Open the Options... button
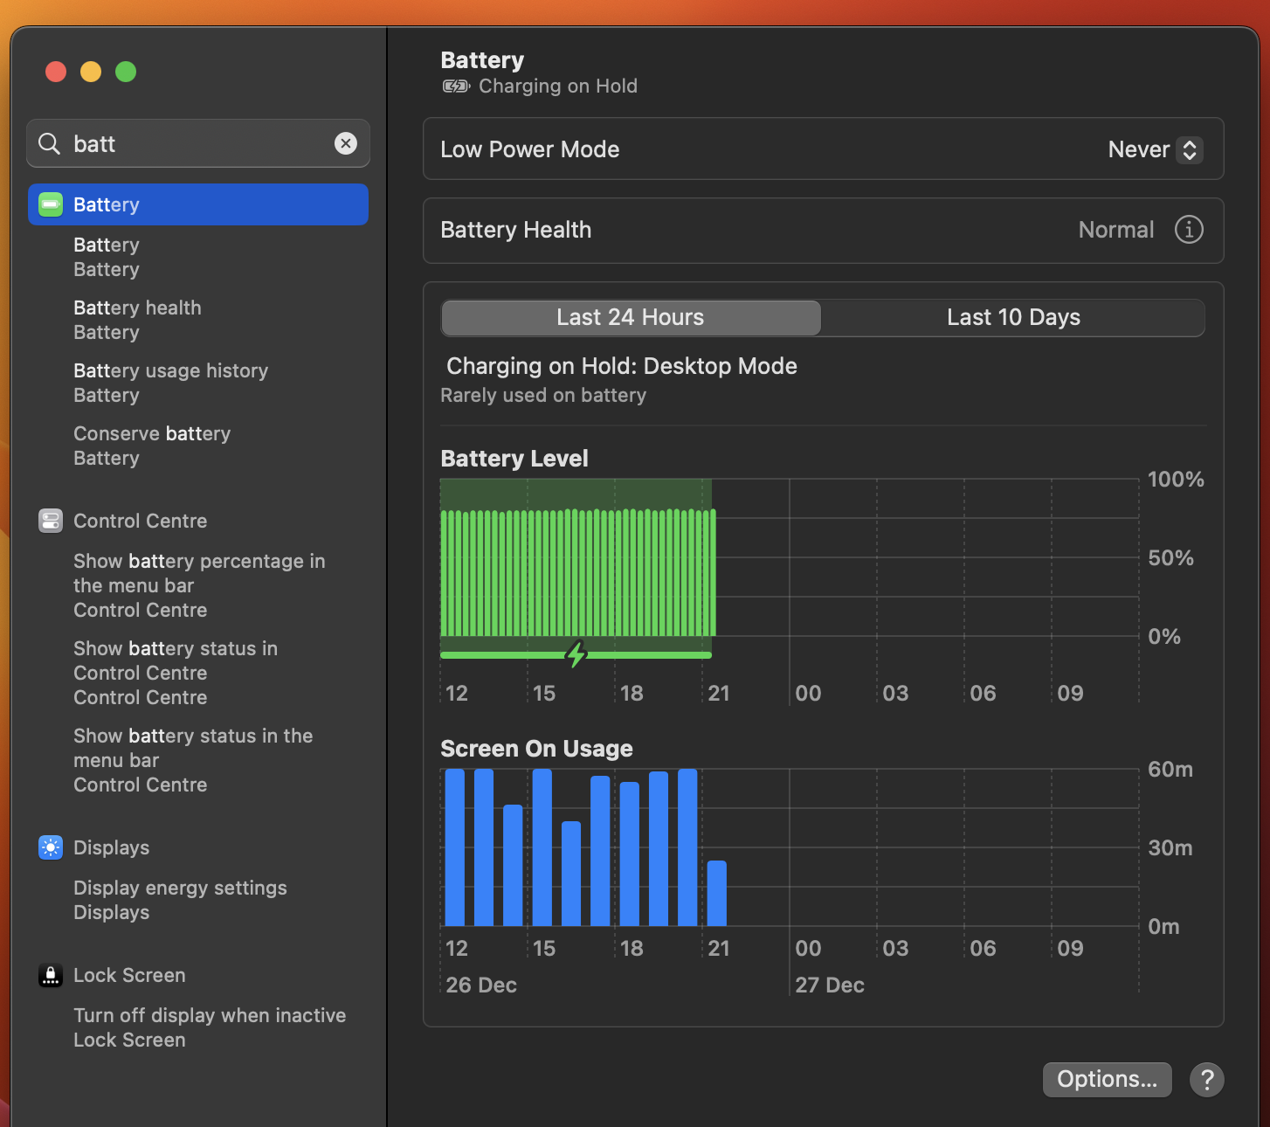This screenshot has height=1127, width=1270. point(1107,1080)
